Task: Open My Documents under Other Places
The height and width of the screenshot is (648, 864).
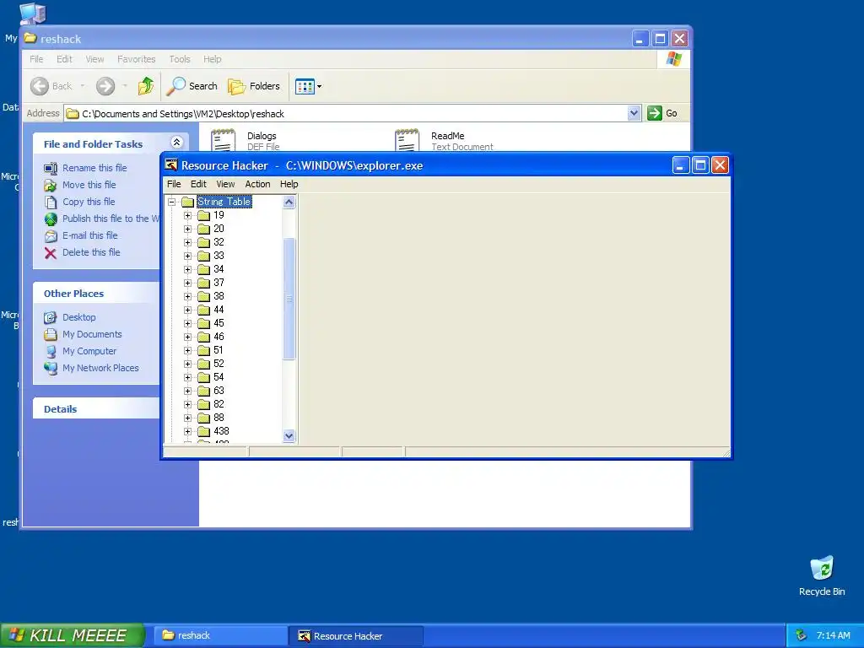Action: pyautogui.click(x=92, y=334)
